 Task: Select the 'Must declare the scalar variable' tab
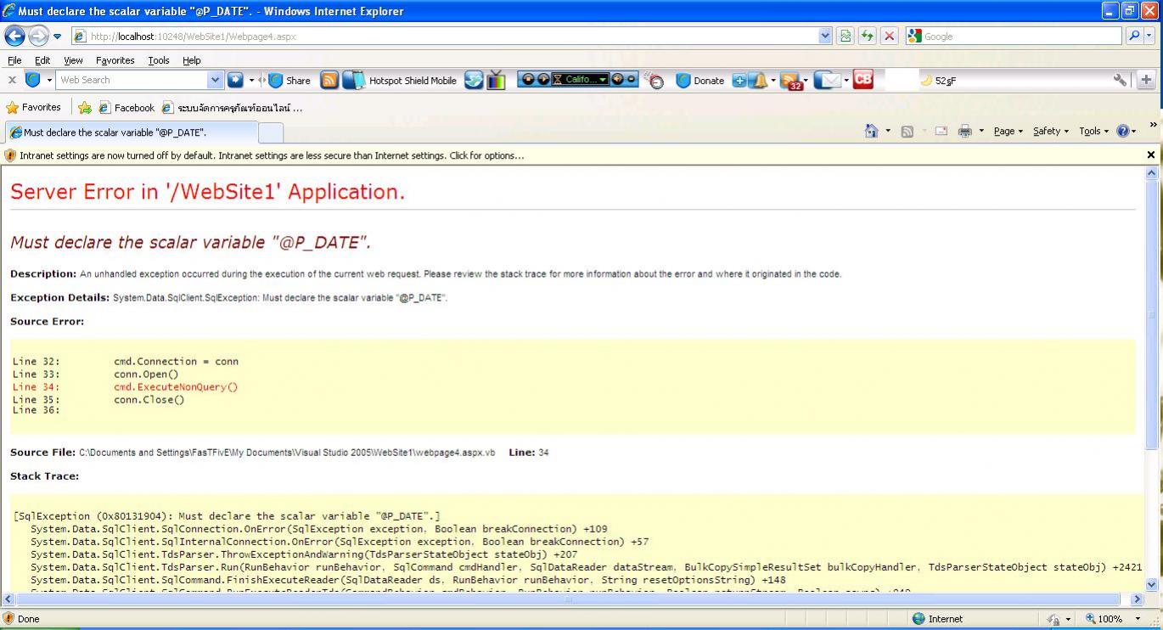[131, 132]
